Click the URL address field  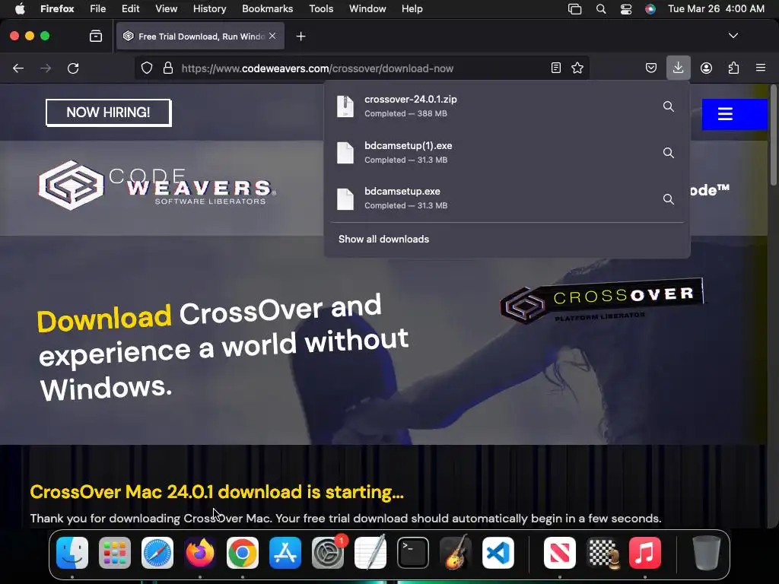coord(363,68)
